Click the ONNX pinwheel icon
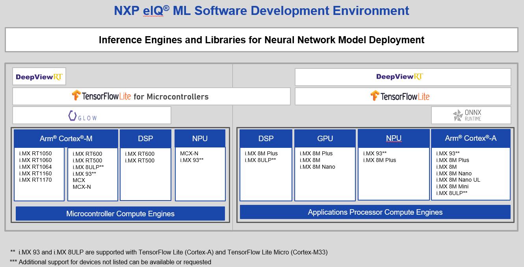The width and height of the screenshot is (524, 267). (x=458, y=115)
